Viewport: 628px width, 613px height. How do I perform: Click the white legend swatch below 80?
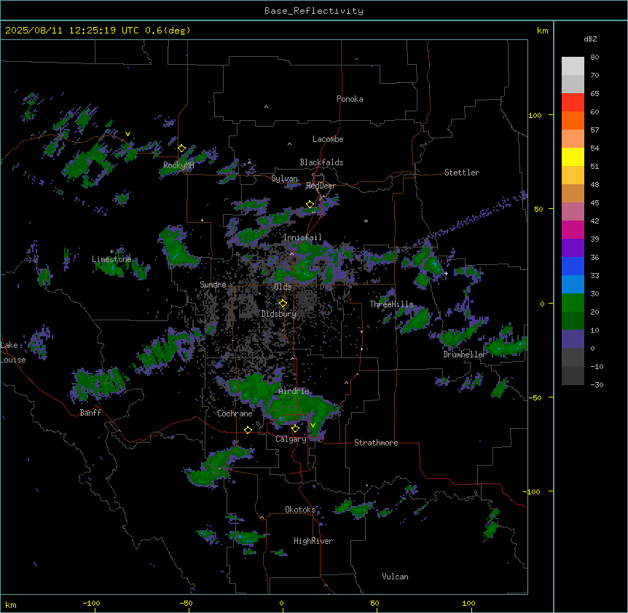tap(573, 66)
